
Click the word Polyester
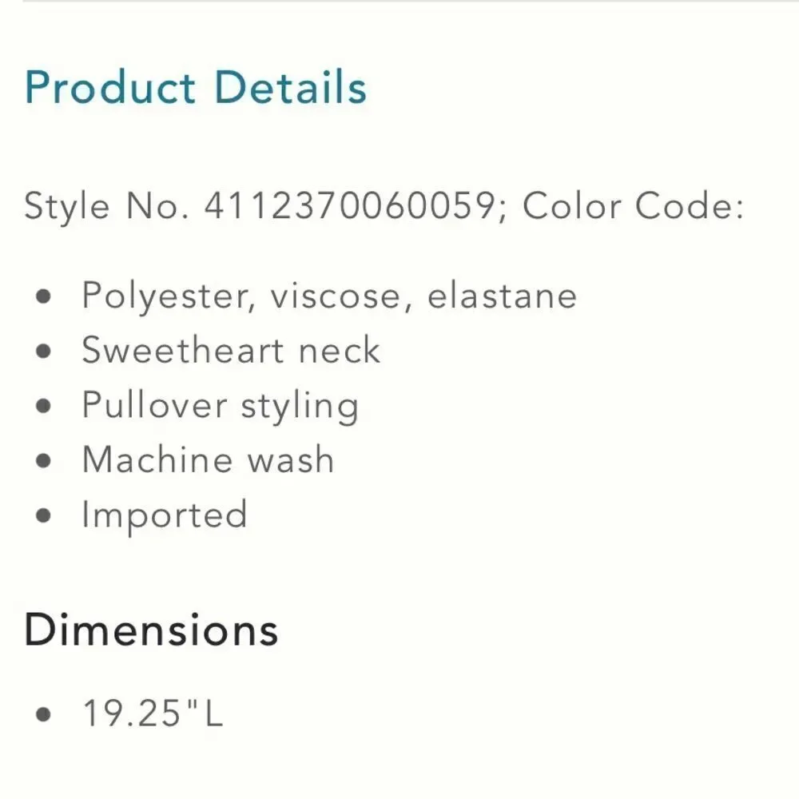(169, 296)
